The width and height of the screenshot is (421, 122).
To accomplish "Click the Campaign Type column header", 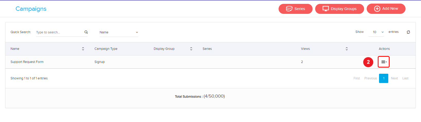I will (106, 49).
